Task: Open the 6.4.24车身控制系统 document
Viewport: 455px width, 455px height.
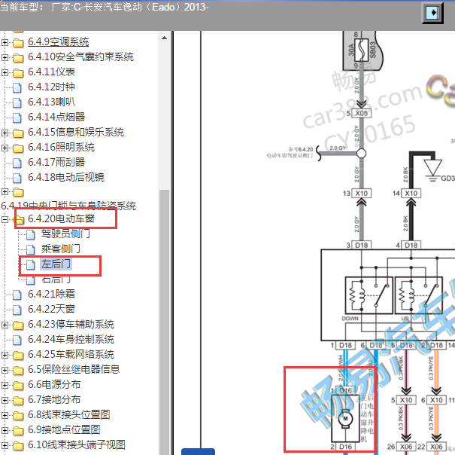Action: [71, 340]
